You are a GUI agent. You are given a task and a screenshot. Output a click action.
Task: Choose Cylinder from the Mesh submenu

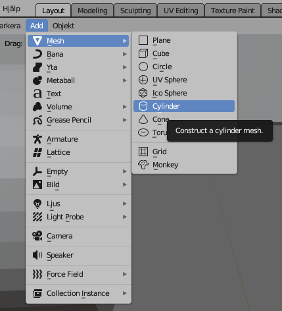[184, 106]
